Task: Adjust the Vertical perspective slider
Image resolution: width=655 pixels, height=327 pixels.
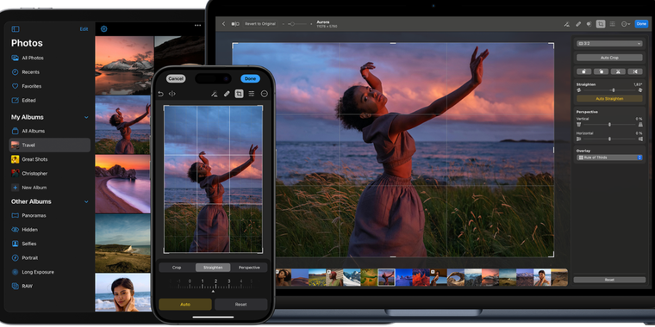Action: [609, 124]
